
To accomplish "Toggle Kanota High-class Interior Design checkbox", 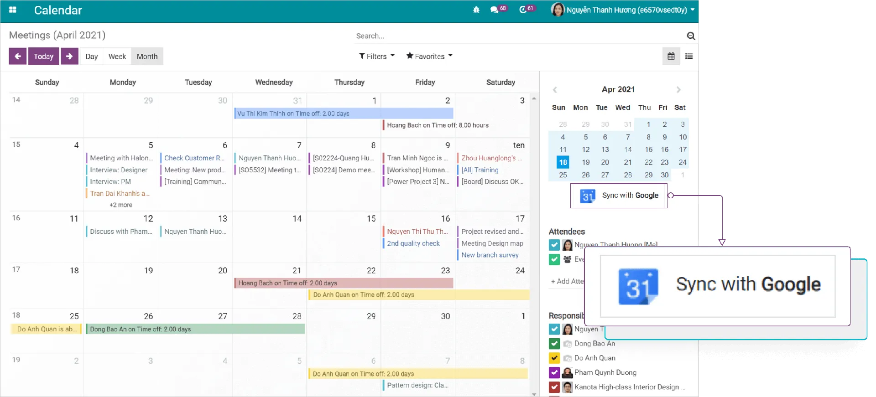I will [554, 387].
